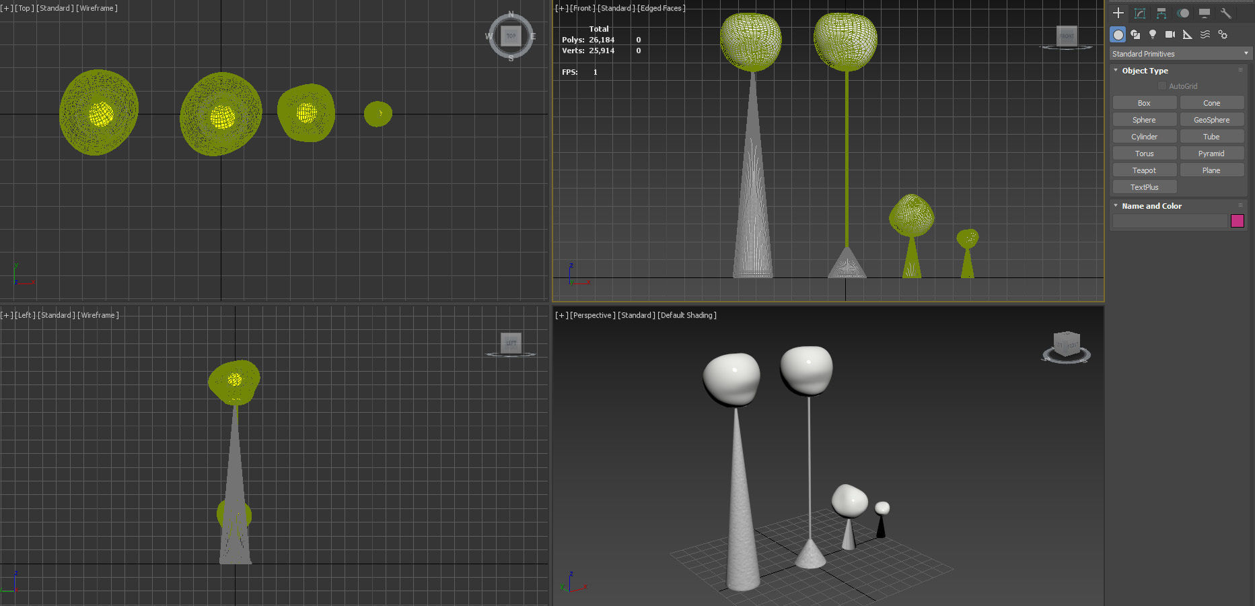
Task: Open [Standard] menu in the Front viewport
Action: pyautogui.click(x=616, y=8)
